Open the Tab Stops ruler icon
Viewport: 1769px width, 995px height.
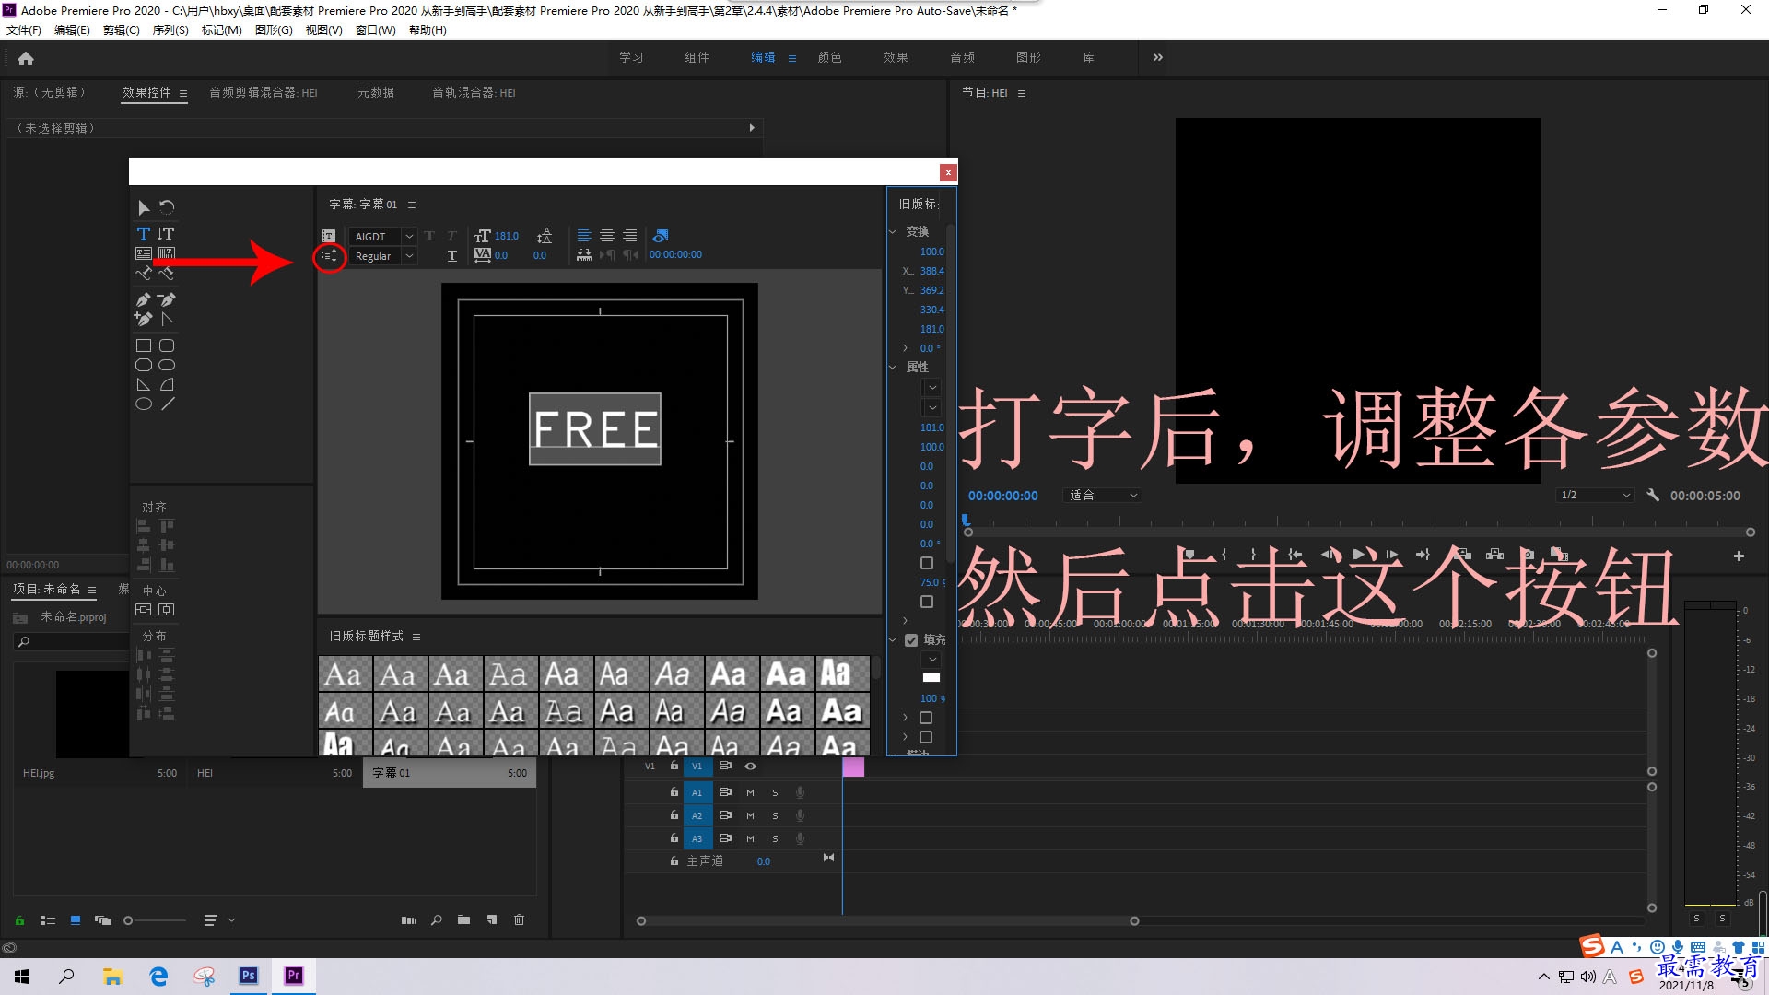click(584, 255)
